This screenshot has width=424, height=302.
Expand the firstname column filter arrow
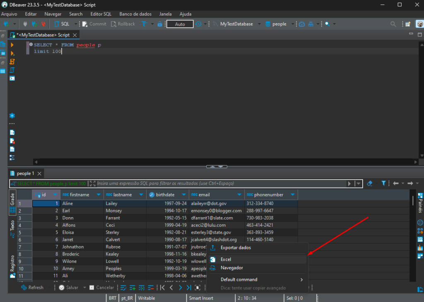tap(99, 195)
